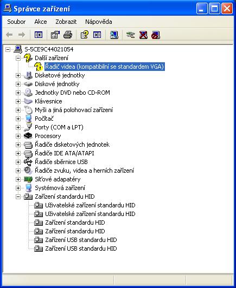Viewport: 236px width, 288px height.
Task: Click the Disable device toolbar icon
Action: [156, 35]
